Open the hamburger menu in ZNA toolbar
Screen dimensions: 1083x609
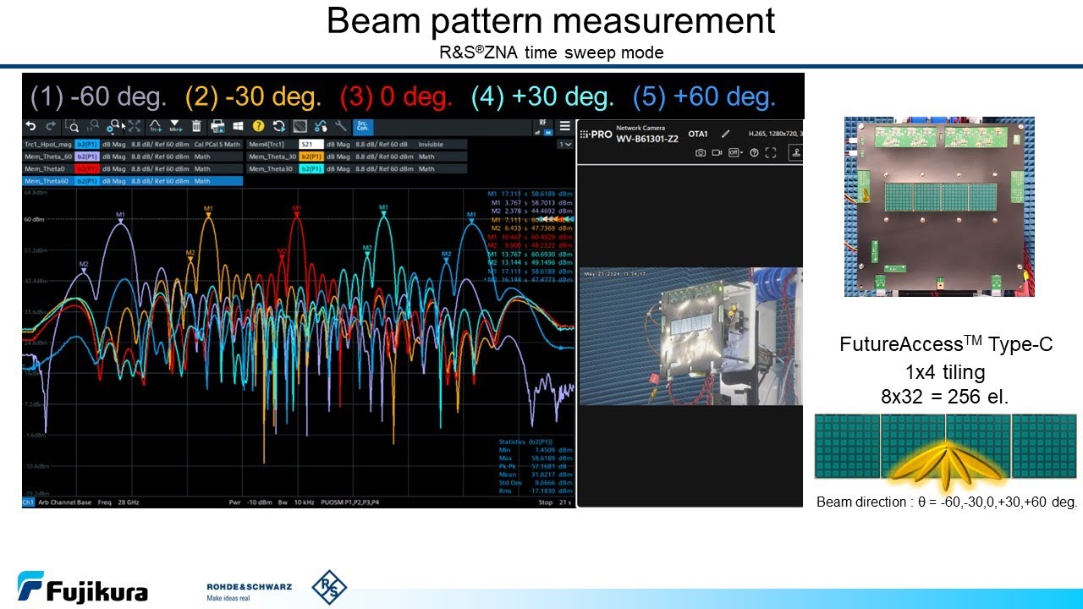point(565,126)
